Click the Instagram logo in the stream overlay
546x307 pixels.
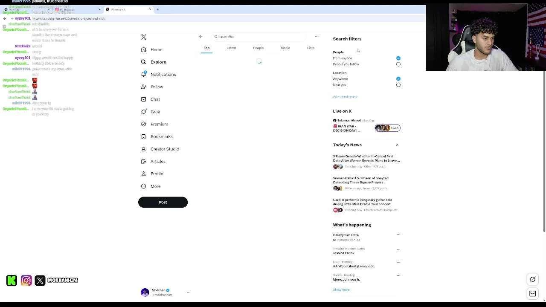click(26, 280)
